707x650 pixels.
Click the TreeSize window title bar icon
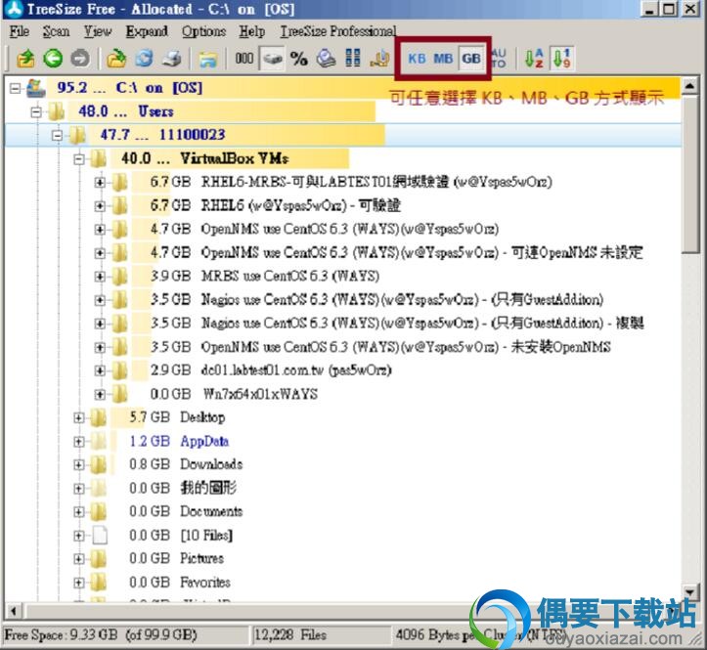tap(14, 9)
